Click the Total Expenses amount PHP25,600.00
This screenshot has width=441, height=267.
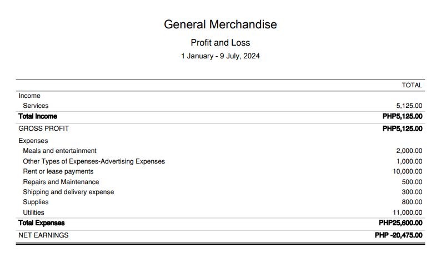point(400,223)
